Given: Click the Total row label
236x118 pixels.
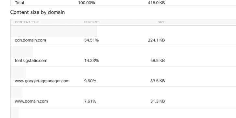Looking at the screenshot, I should tap(19, 3).
